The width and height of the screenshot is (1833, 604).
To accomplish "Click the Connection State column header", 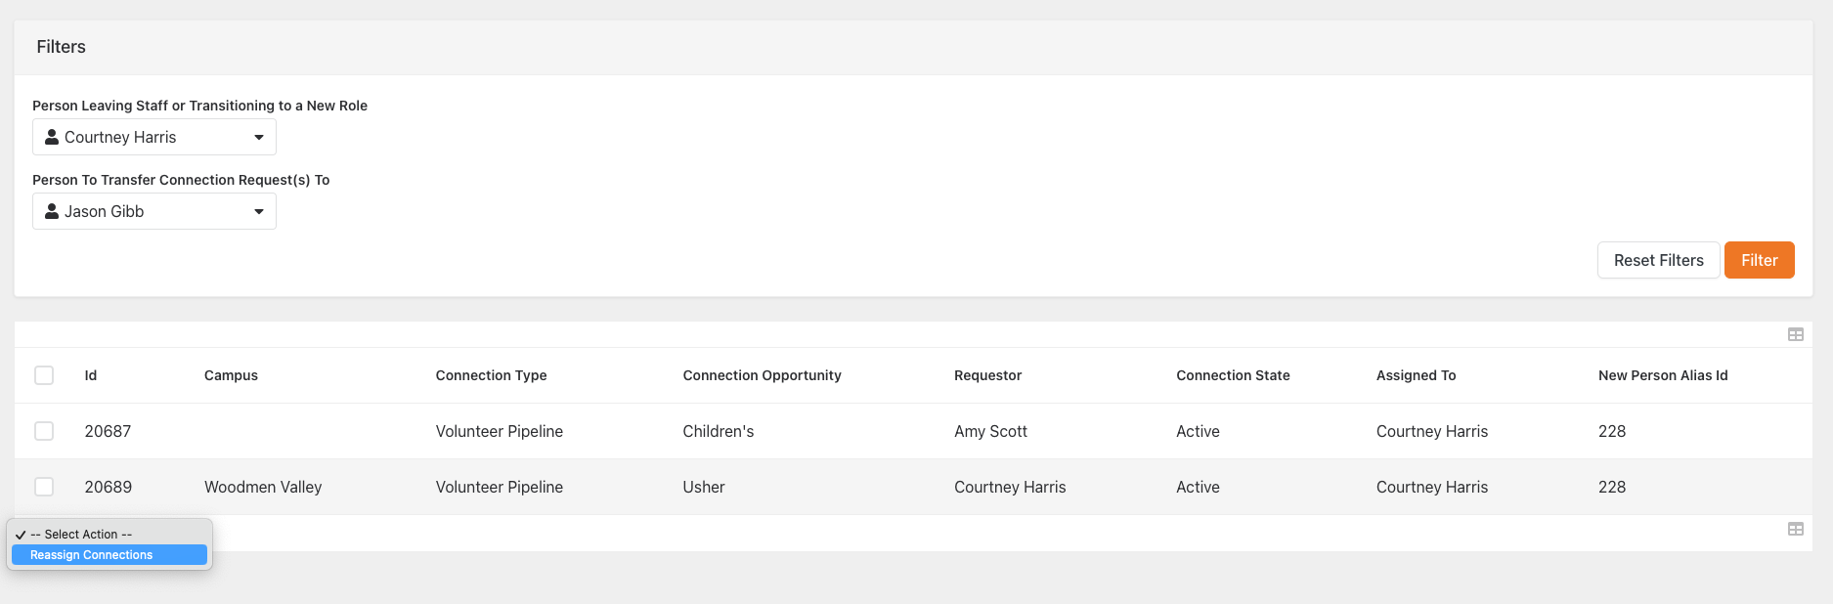I will click(x=1233, y=375).
